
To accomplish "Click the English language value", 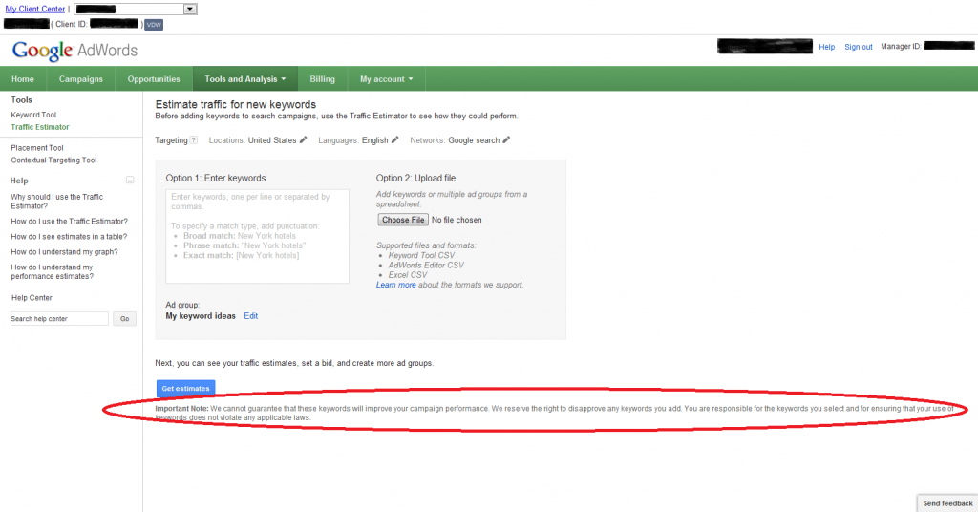I will coord(374,140).
